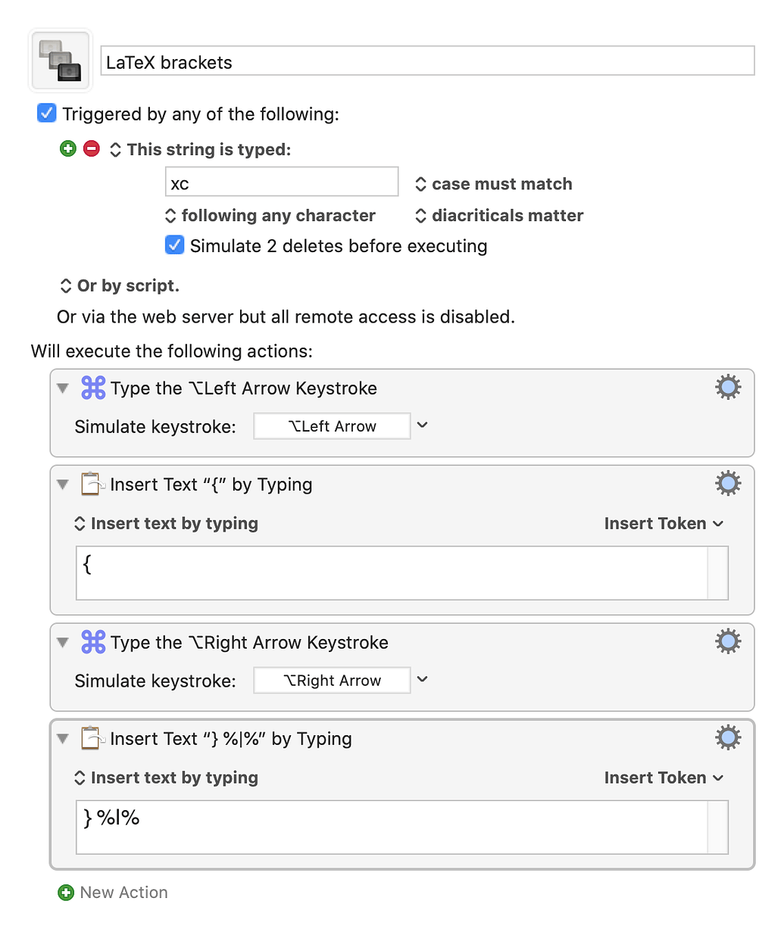Open the "case must match" dropdown

494,184
